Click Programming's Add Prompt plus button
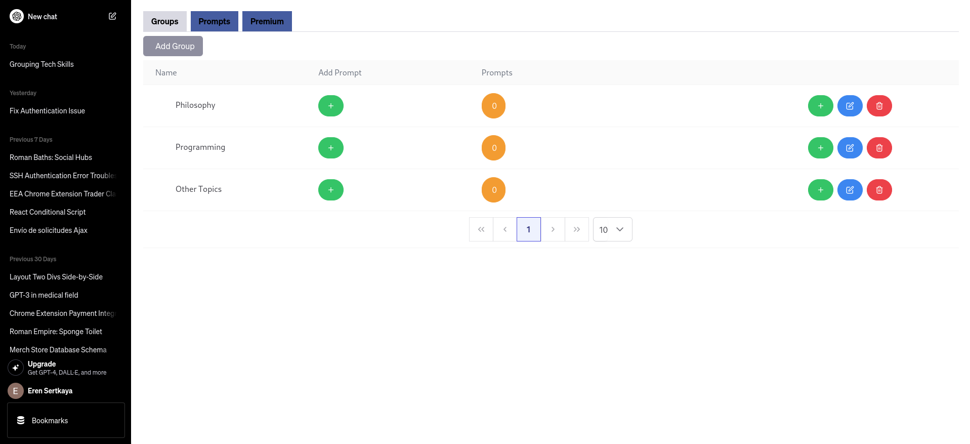Viewport: 970px width, 444px height. [330, 148]
